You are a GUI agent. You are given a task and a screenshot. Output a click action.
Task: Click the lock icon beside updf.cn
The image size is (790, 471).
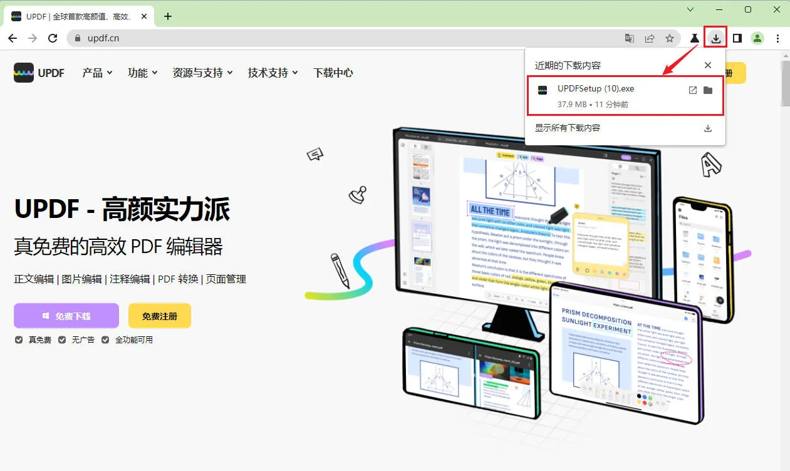pos(78,38)
